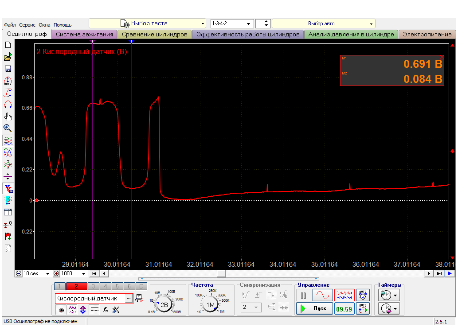Viewport: 462px width, 327px height.
Task: Activate the magnifier zoom tool
Action: click(8, 128)
